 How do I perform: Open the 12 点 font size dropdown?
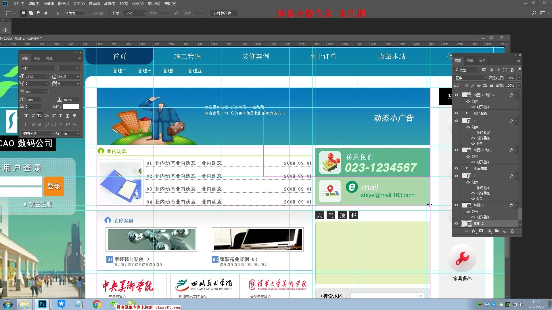[47, 77]
